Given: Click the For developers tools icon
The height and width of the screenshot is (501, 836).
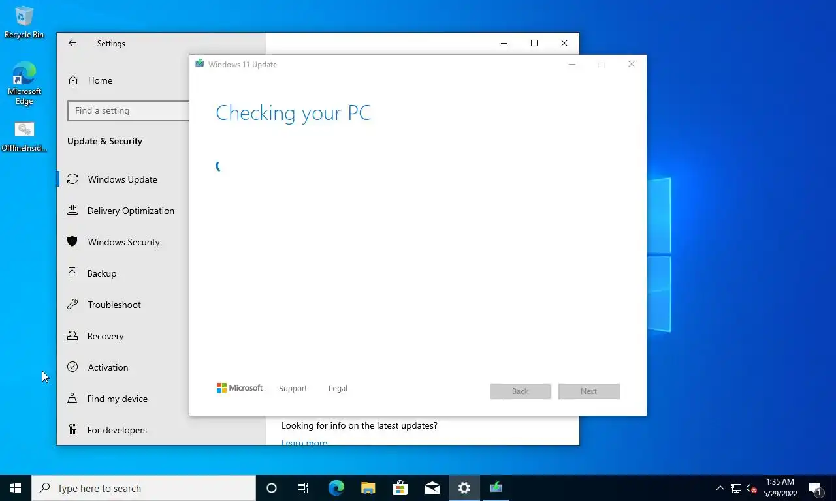Looking at the screenshot, I should (x=72, y=429).
